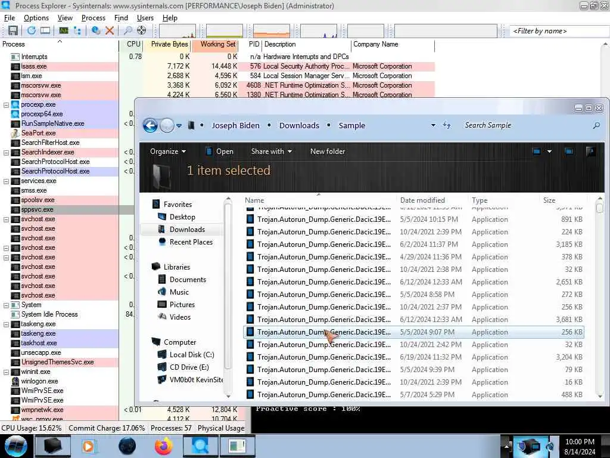Image resolution: width=610 pixels, height=458 pixels.
Task: Open the Options menu
Action: [x=36, y=18]
